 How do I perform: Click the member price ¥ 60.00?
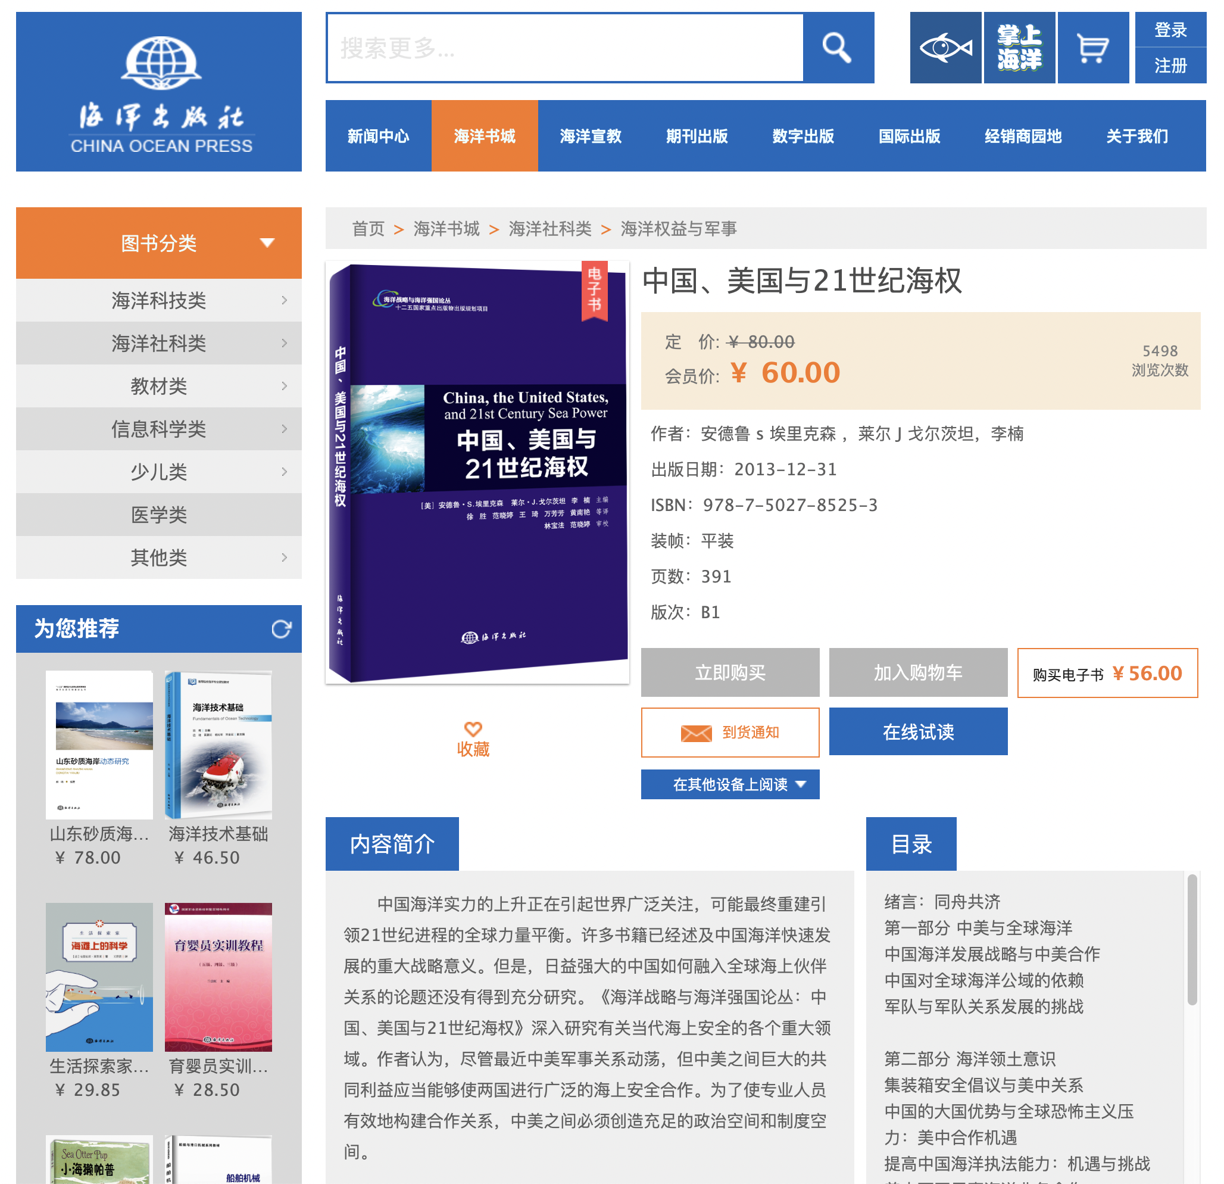coord(785,373)
